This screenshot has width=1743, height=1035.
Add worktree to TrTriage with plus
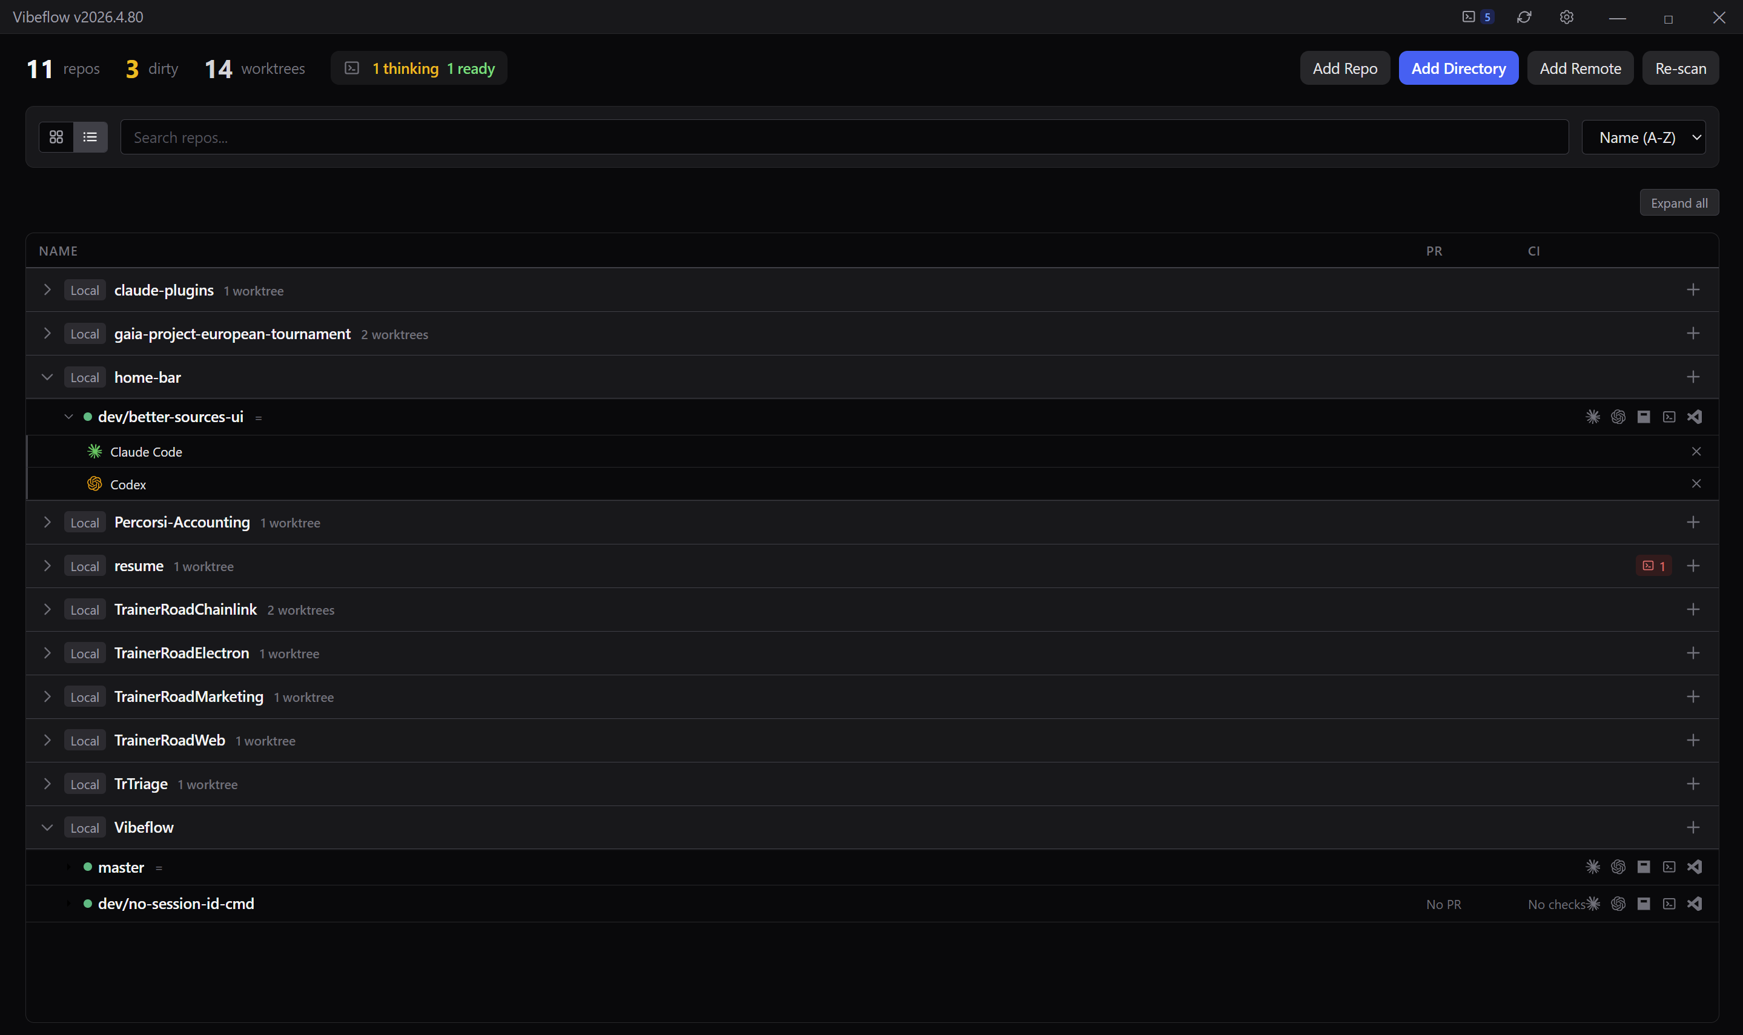[x=1693, y=784]
